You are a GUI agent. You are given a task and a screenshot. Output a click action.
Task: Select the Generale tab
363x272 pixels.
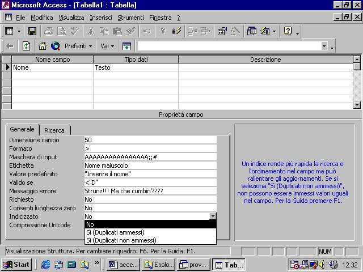tap(22, 129)
